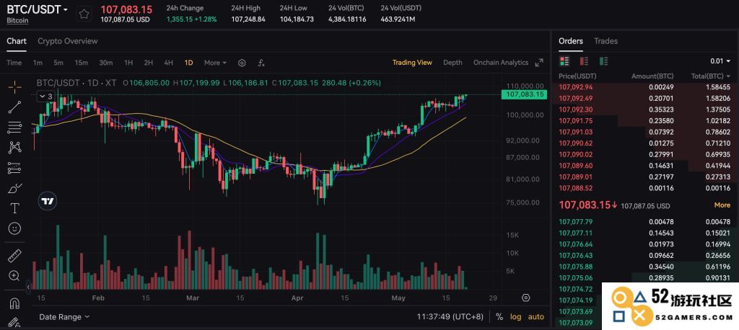The height and width of the screenshot is (330, 739).
Task: Select the Trading View chart mode
Action: (412, 63)
